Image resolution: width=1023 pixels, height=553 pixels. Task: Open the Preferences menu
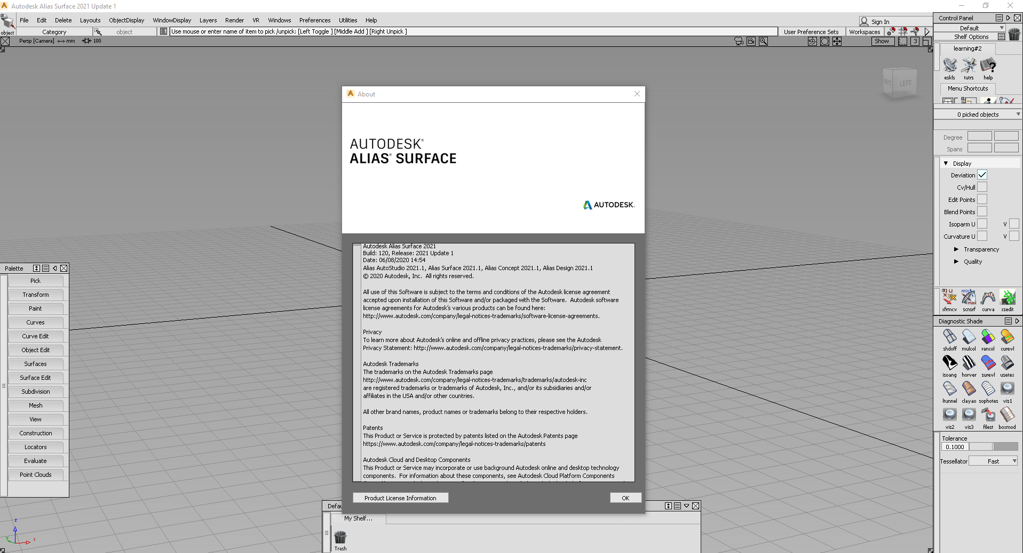315,20
